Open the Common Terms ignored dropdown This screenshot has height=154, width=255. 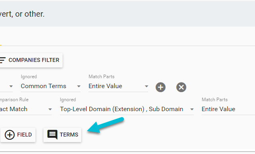(x=51, y=86)
